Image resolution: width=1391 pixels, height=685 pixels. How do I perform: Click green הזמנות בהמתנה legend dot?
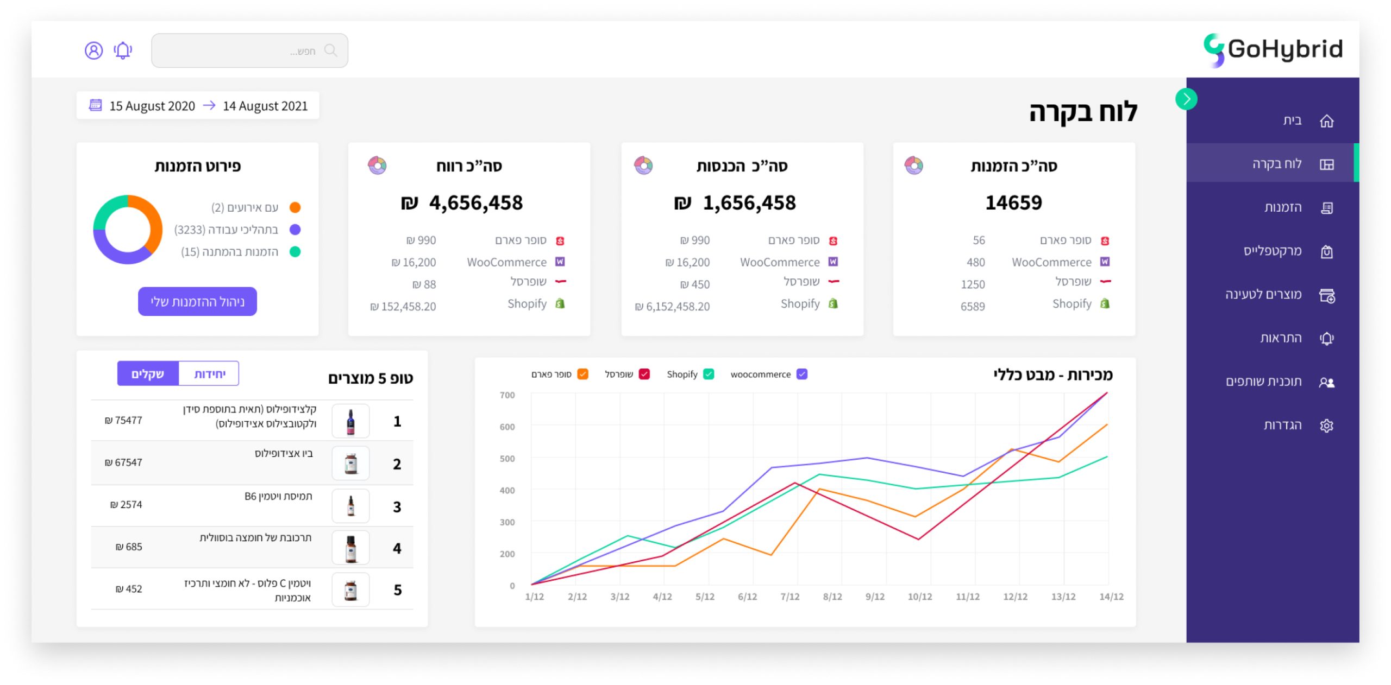coord(295,252)
